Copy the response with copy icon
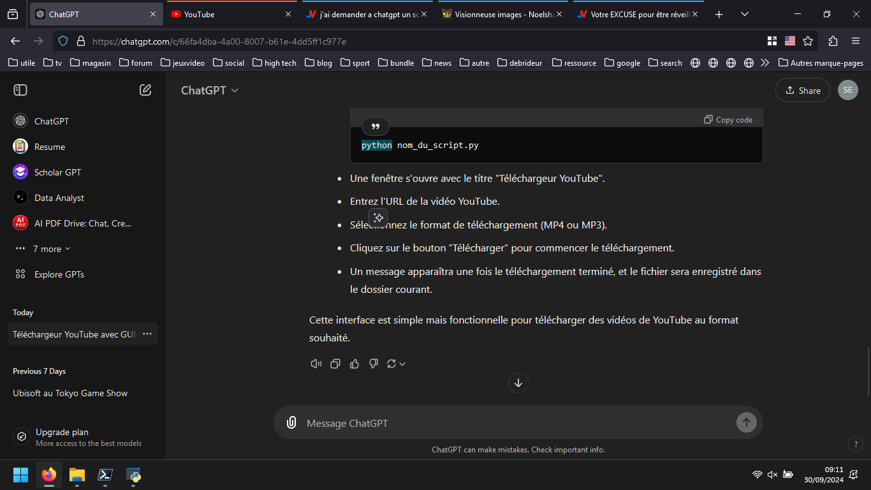 coord(335,364)
